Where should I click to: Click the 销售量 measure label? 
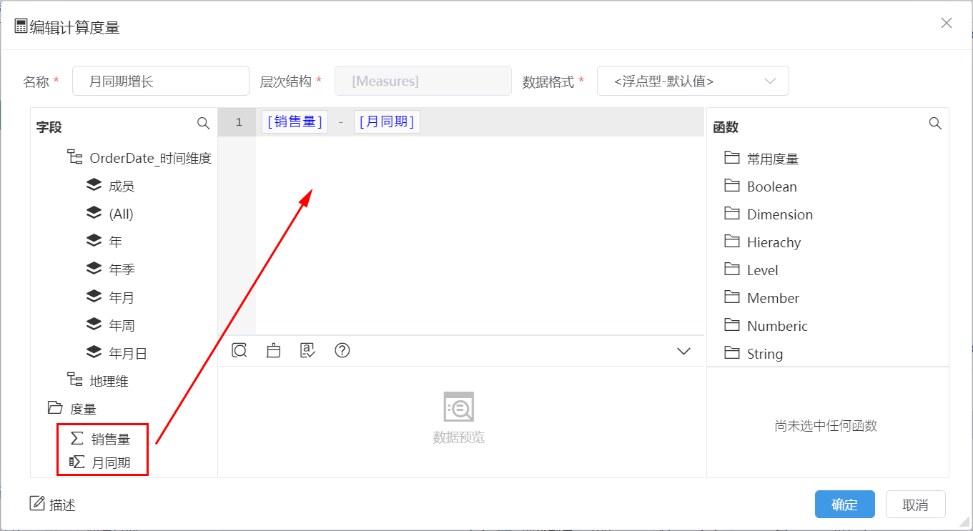(111, 439)
